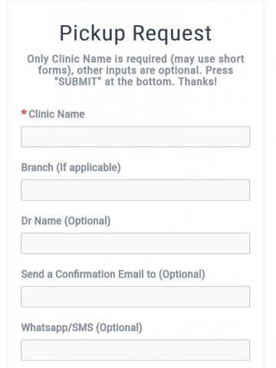Click the "(may use short" phrase in instructions
The height and width of the screenshot is (368, 276).
pos(207,59)
